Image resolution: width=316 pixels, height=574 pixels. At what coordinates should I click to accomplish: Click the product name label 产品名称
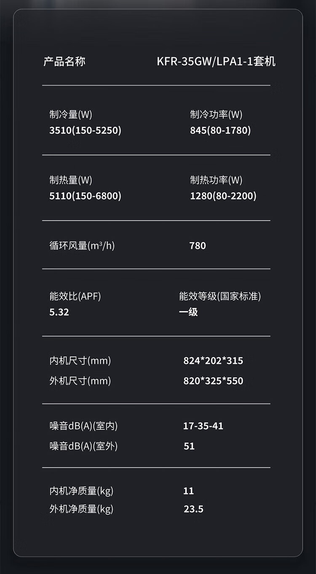(x=64, y=62)
